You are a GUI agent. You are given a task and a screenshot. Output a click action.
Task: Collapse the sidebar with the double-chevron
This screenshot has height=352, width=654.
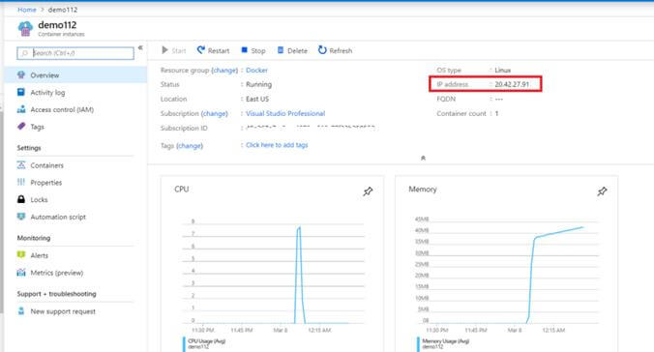(x=140, y=47)
